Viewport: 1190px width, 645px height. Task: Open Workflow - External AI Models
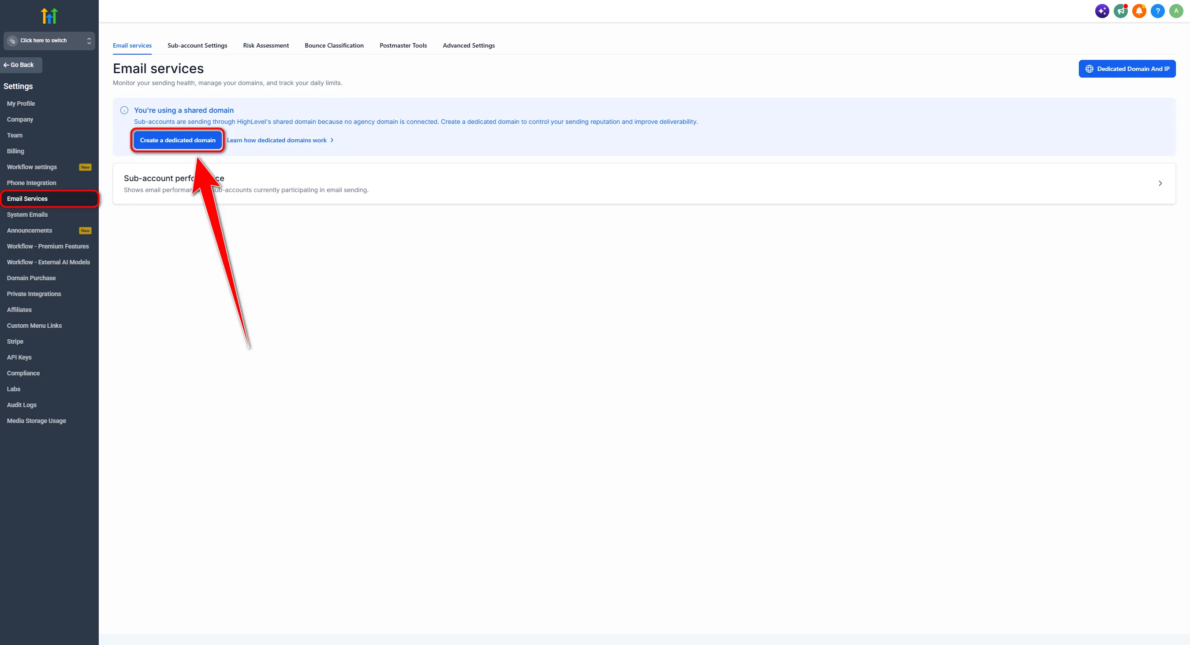click(48, 262)
